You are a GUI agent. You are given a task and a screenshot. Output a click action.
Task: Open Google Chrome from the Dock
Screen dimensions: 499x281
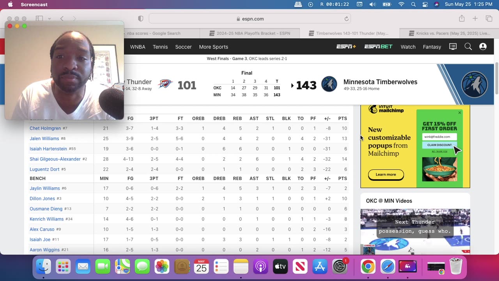click(368, 267)
